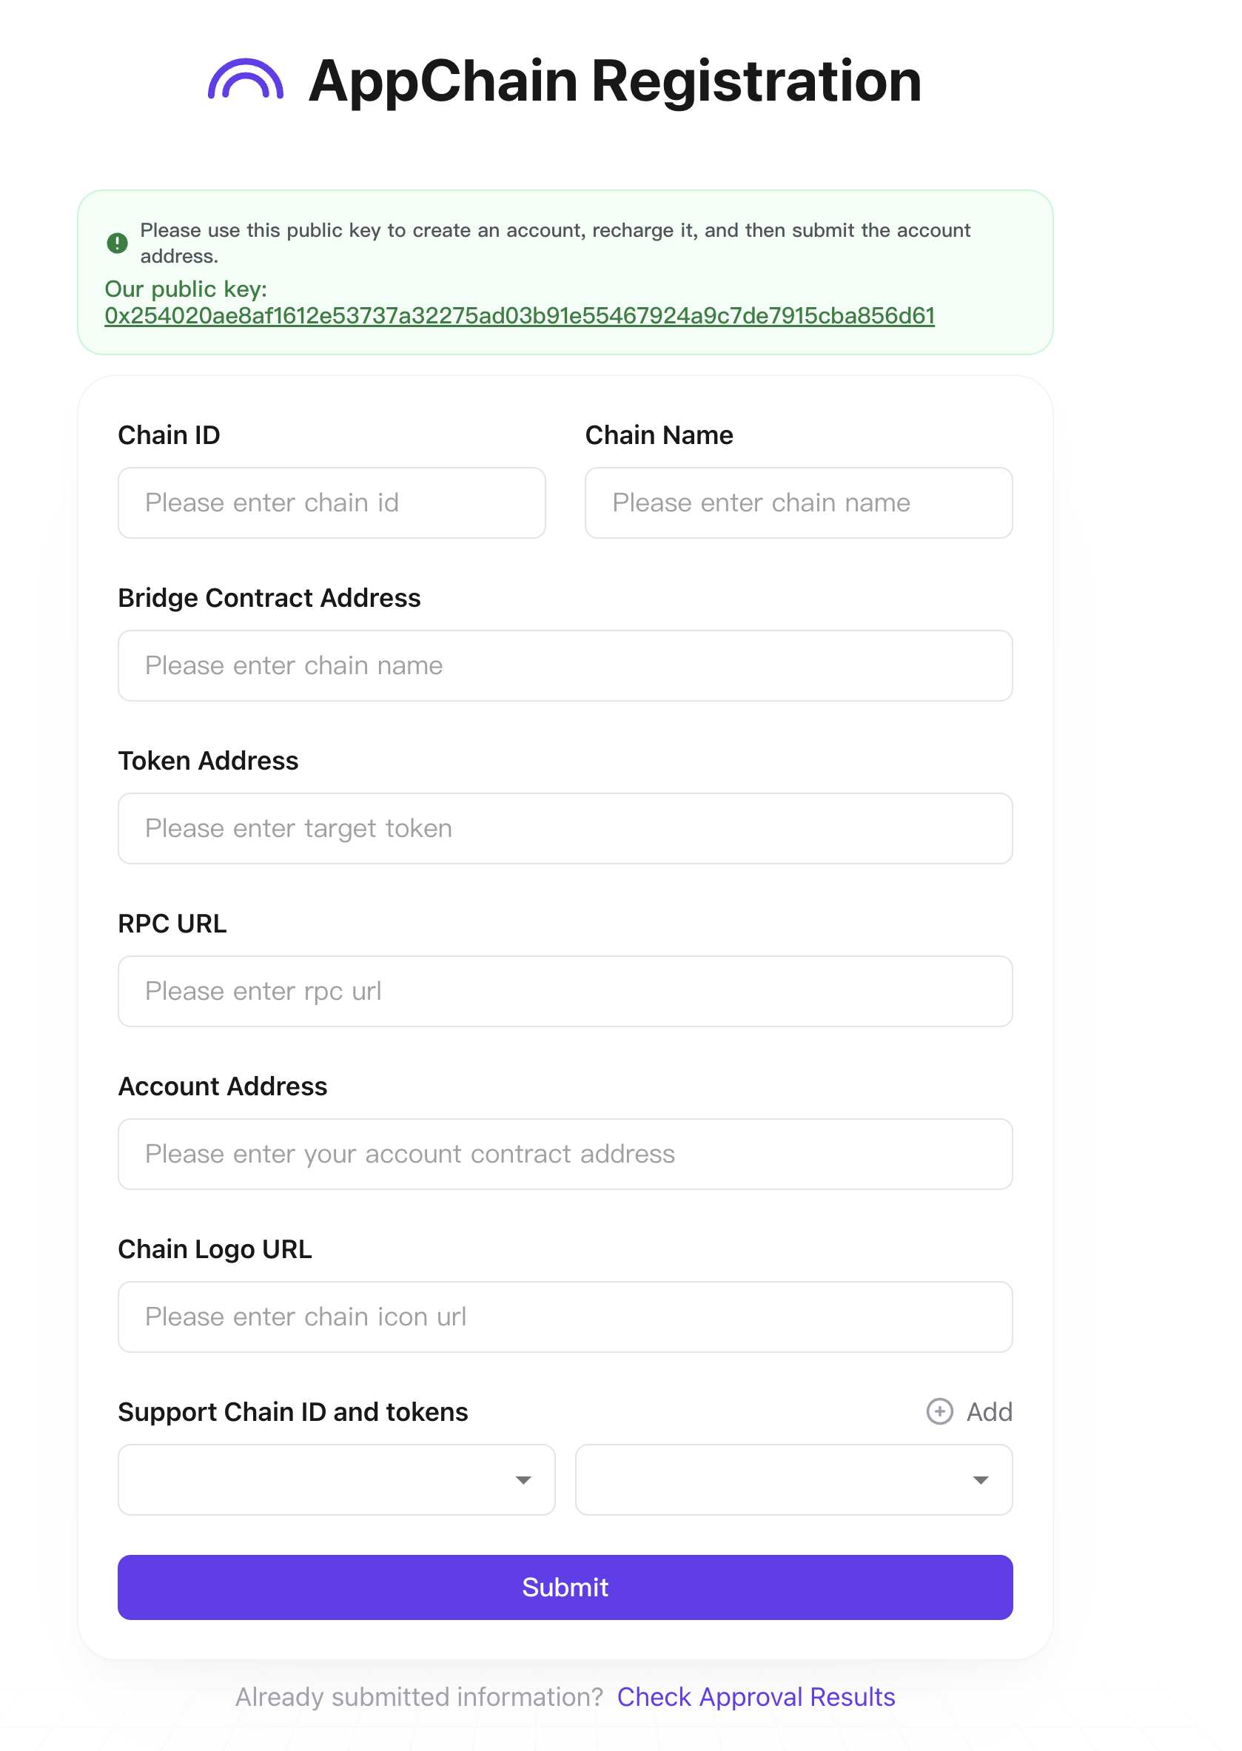Screen dimensions: 1242x1751
Task: Select the Bridge Contract Address field
Action: pyautogui.click(x=565, y=666)
